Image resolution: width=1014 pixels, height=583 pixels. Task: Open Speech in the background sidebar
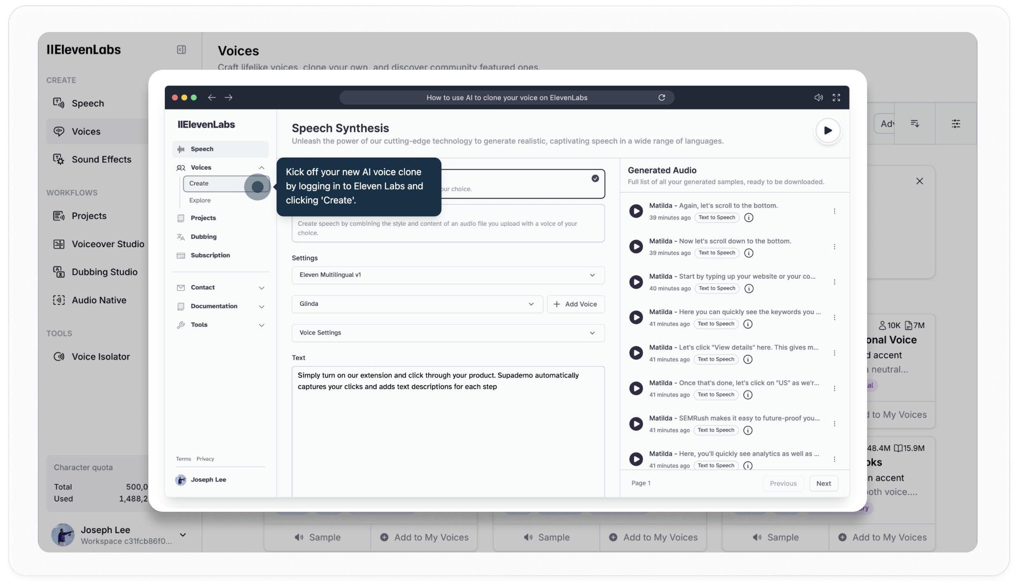tap(87, 103)
